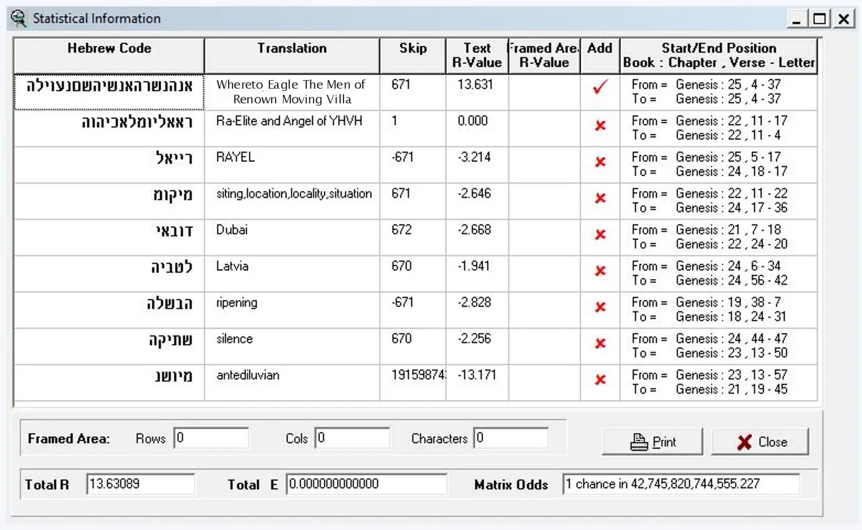This screenshot has height=530, width=862.
Task: Click the R-value 13.631 cell
Action: 477,92
